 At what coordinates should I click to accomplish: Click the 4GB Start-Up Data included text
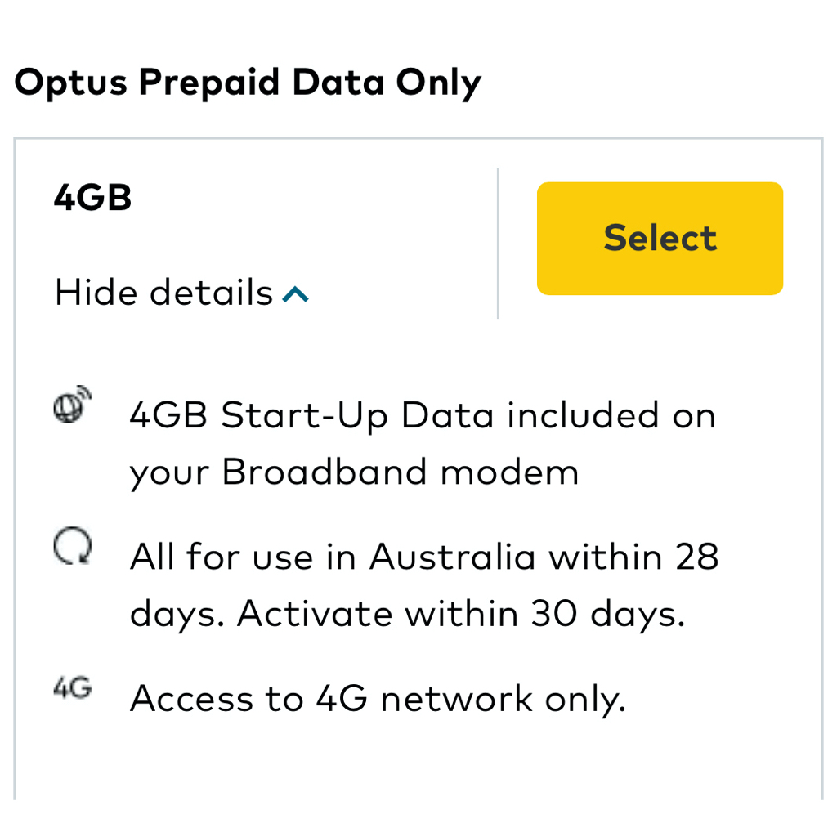pyautogui.click(x=422, y=416)
